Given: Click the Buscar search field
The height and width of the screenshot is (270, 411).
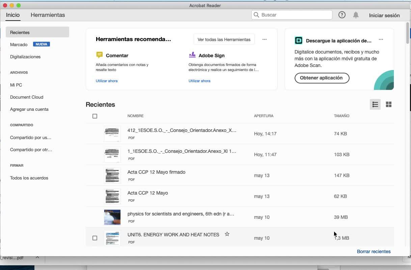Looking at the screenshot, I should point(292,15).
